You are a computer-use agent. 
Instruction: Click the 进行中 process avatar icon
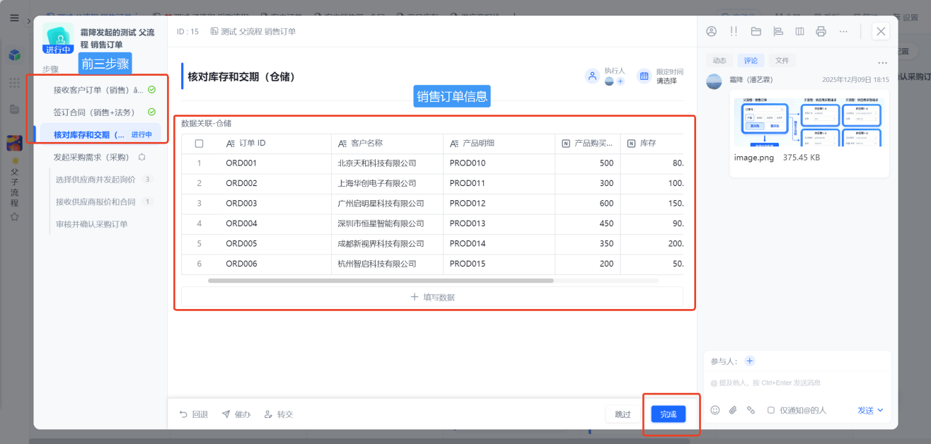click(58, 38)
